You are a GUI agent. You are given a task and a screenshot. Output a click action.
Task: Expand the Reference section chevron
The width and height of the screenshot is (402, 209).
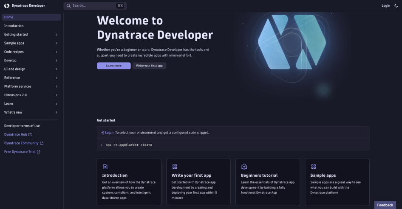point(57,78)
